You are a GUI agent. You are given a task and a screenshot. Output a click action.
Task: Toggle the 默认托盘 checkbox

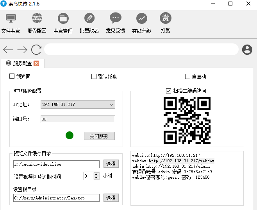pos(94,77)
